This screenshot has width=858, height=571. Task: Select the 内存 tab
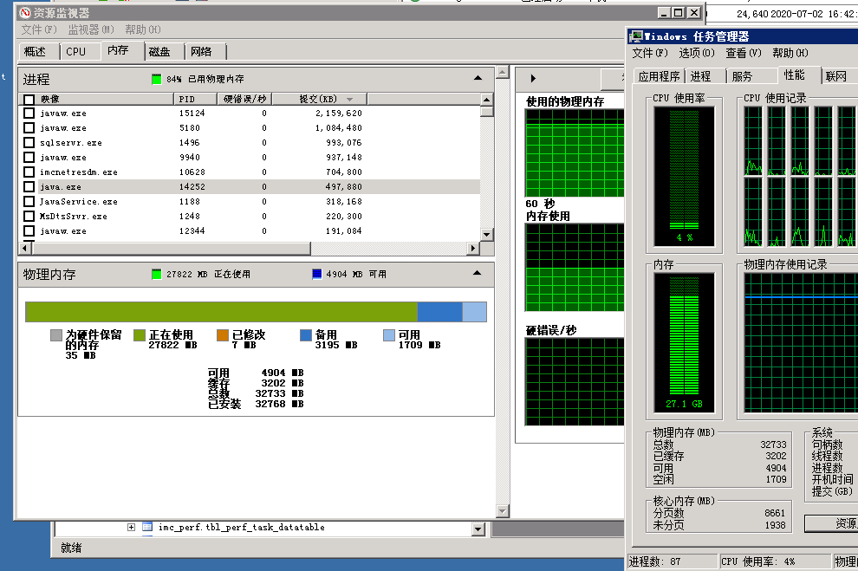coord(118,50)
